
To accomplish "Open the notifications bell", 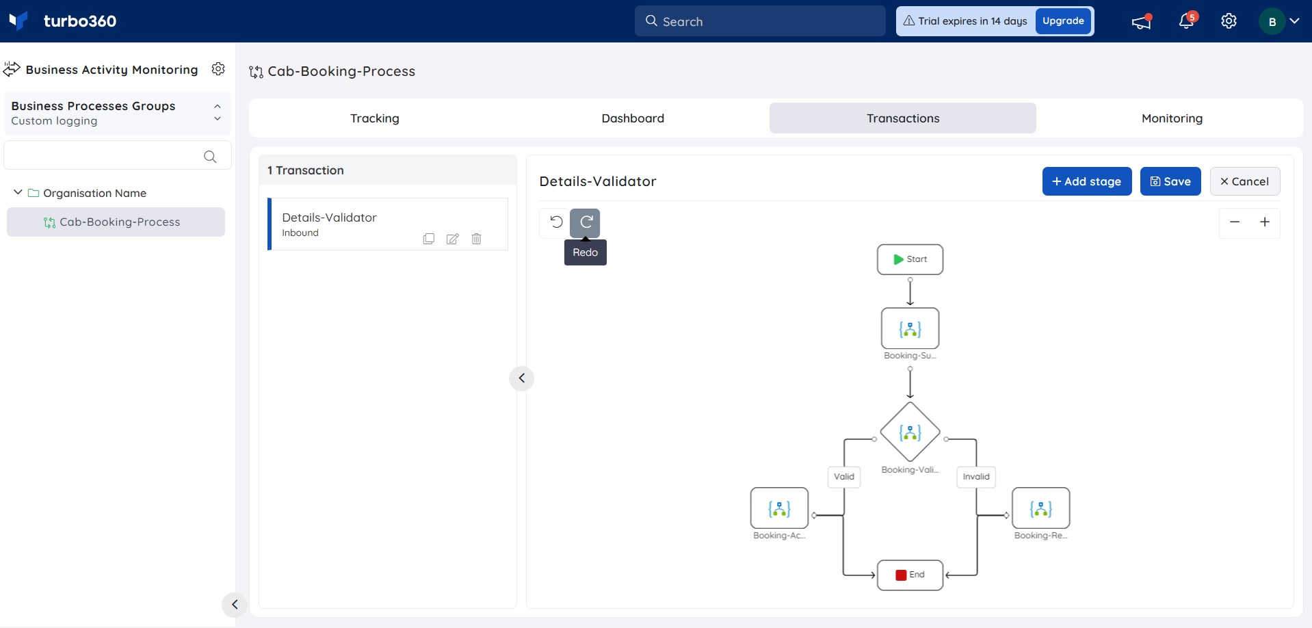I will pyautogui.click(x=1187, y=21).
